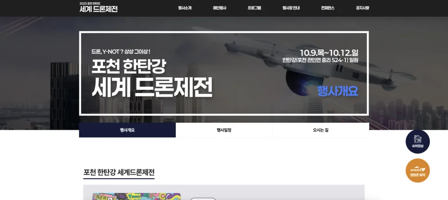The image size is (448, 200).
Task: Open the KOVEA 캠핑존 예약 button
Action: [418, 170]
